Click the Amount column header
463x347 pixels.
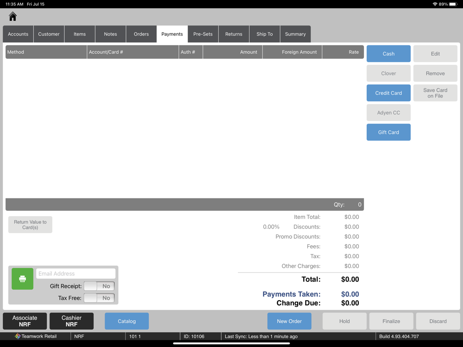coord(233,52)
